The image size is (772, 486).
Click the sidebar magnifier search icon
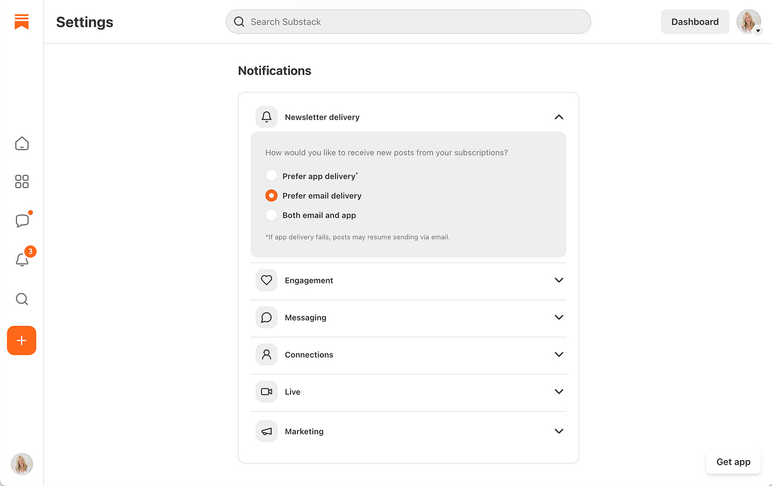pyautogui.click(x=22, y=299)
